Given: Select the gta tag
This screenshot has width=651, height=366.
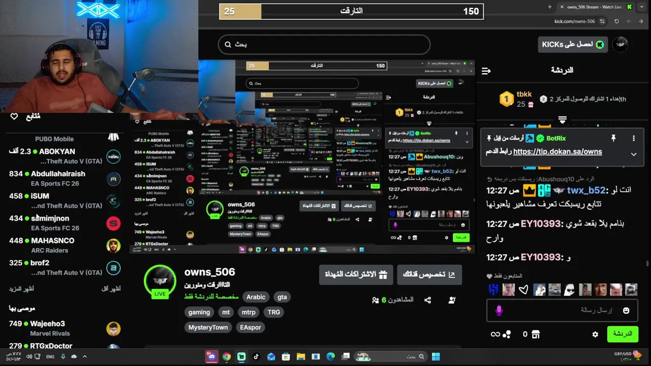Looking at the screenshot, I should [x=282, y=297].
